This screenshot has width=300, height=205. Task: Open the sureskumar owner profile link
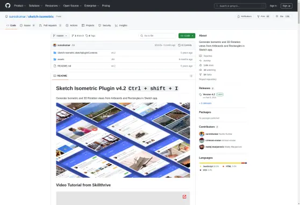click(17, 17)
